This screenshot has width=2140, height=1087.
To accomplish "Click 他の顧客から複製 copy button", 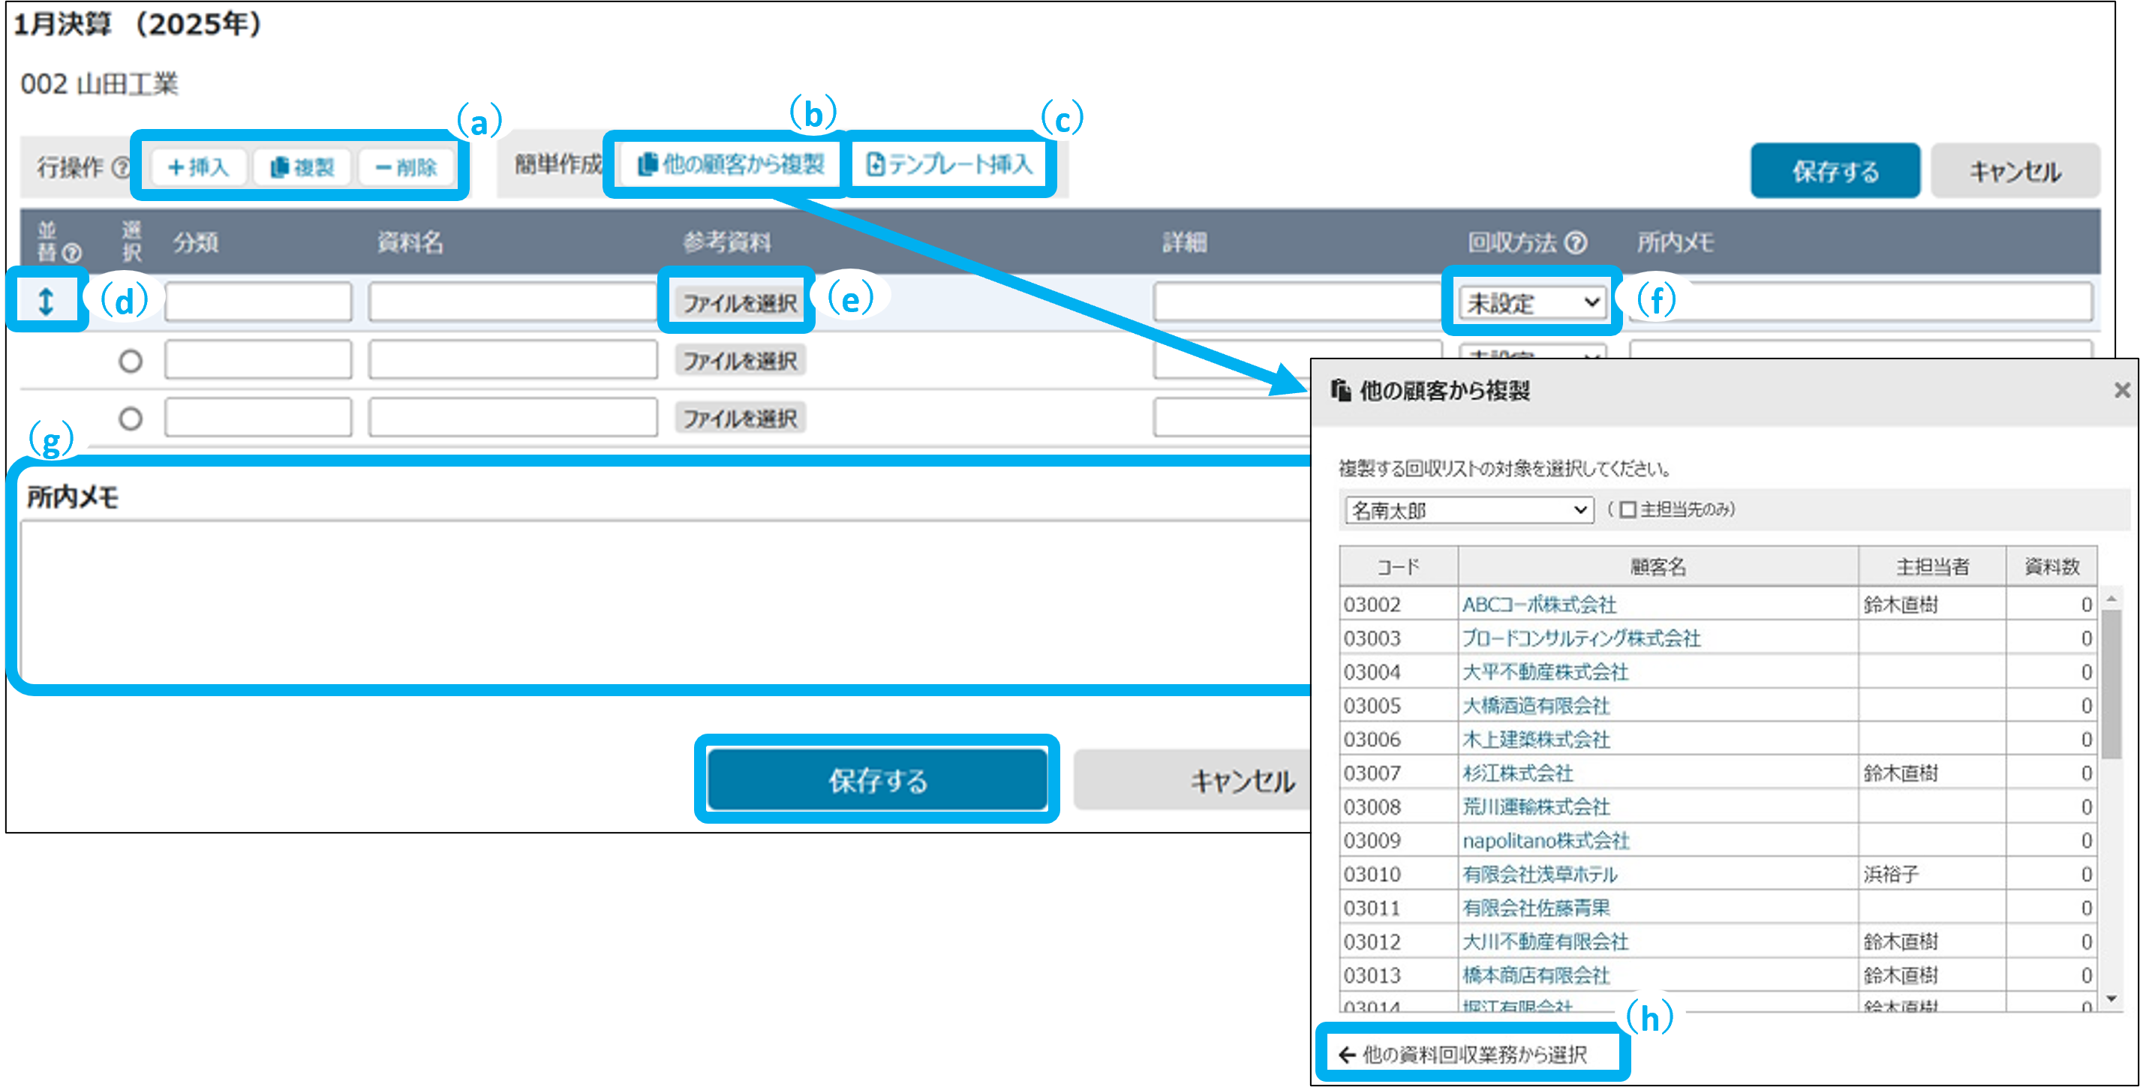I will pos(731,164).
